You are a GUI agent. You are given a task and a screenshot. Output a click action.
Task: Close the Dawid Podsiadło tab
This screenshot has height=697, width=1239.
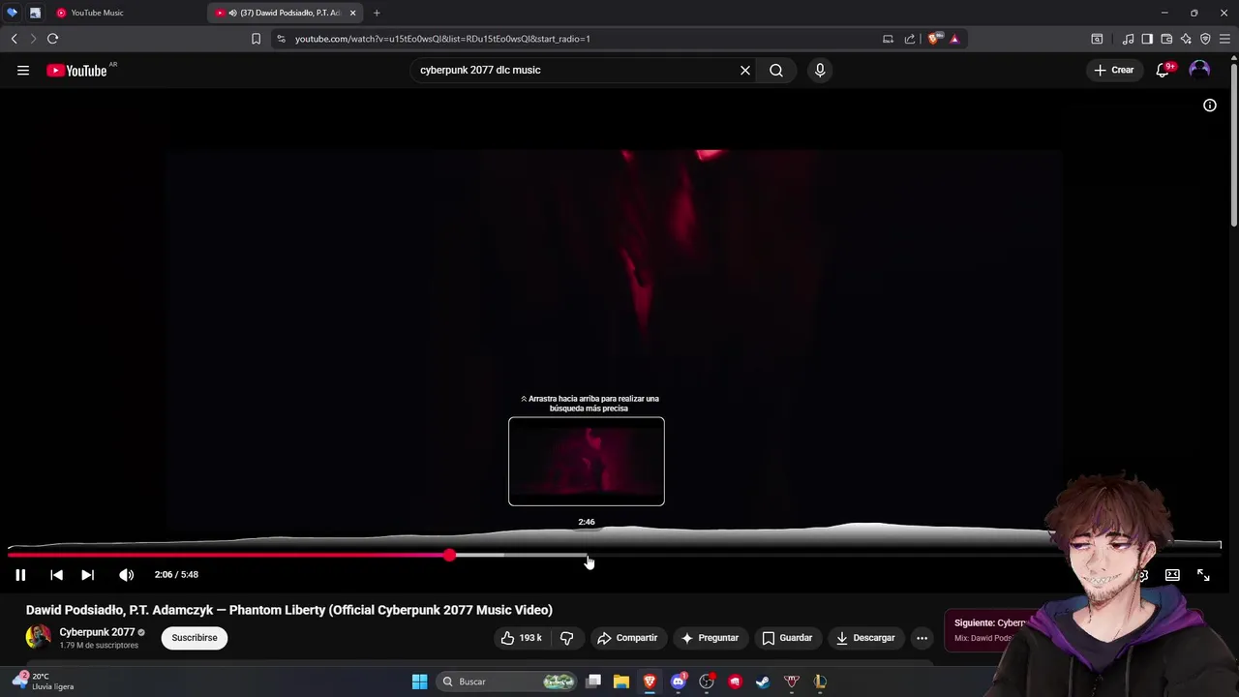tap(352, 13)
